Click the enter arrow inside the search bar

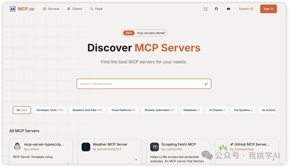[206, 84]
